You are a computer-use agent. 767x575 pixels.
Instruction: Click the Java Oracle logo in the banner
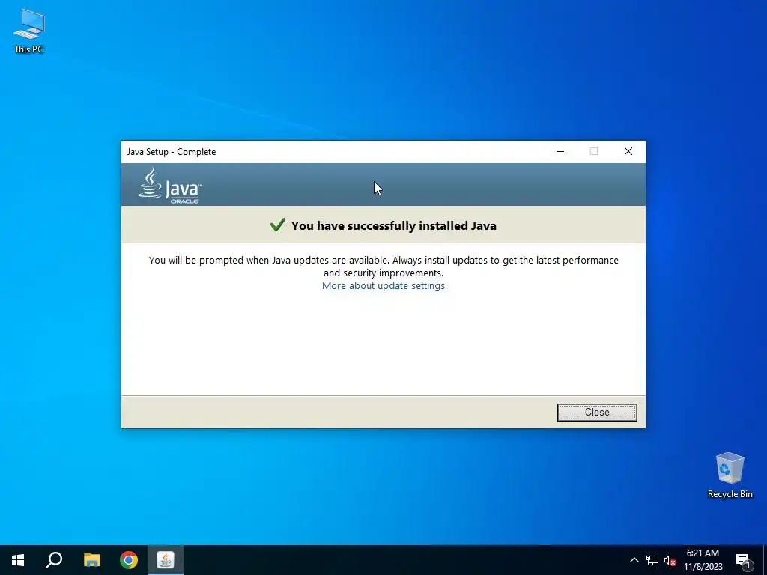click(x=170, y=186)
